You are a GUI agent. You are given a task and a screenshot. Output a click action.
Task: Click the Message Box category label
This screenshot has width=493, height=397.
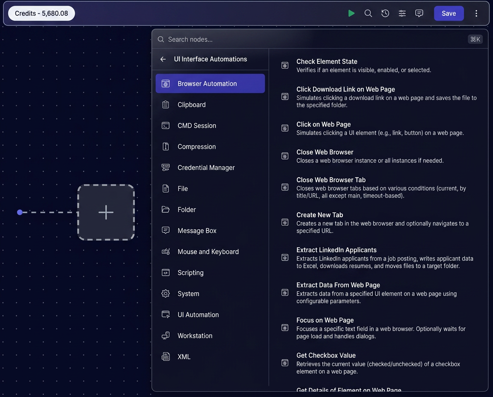tap(197, 231)
